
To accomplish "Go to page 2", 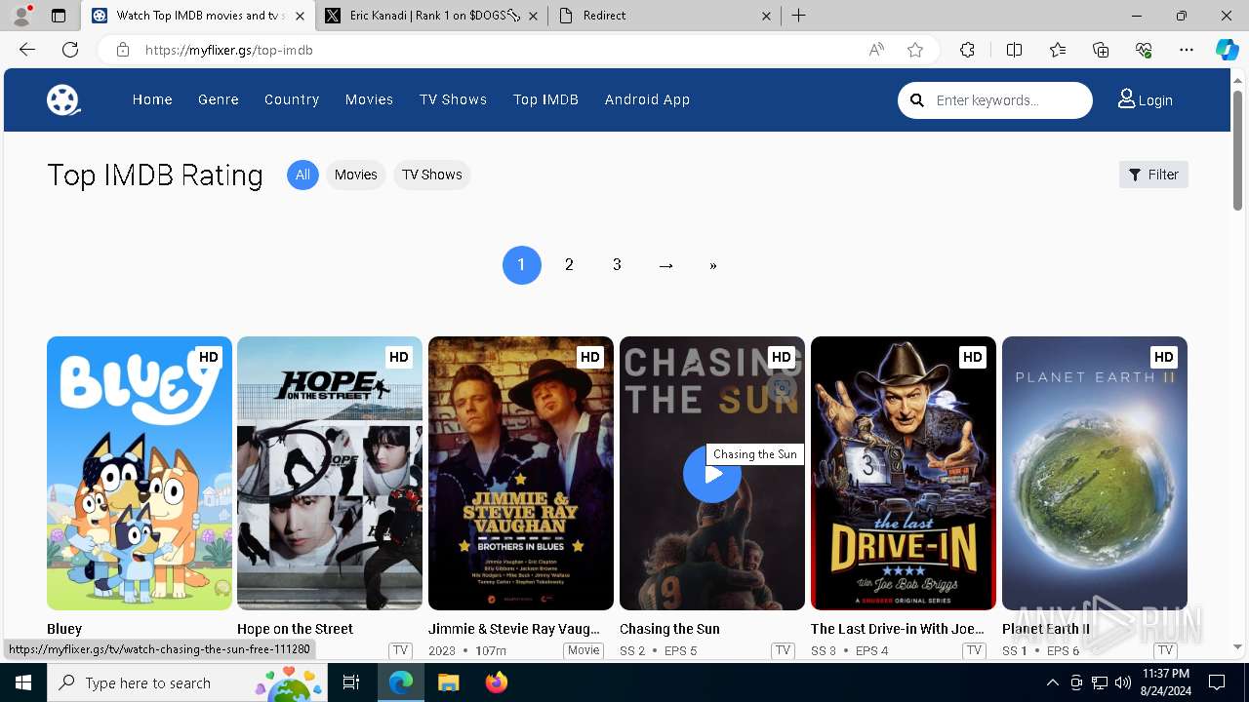I will [x=569, y=265].
